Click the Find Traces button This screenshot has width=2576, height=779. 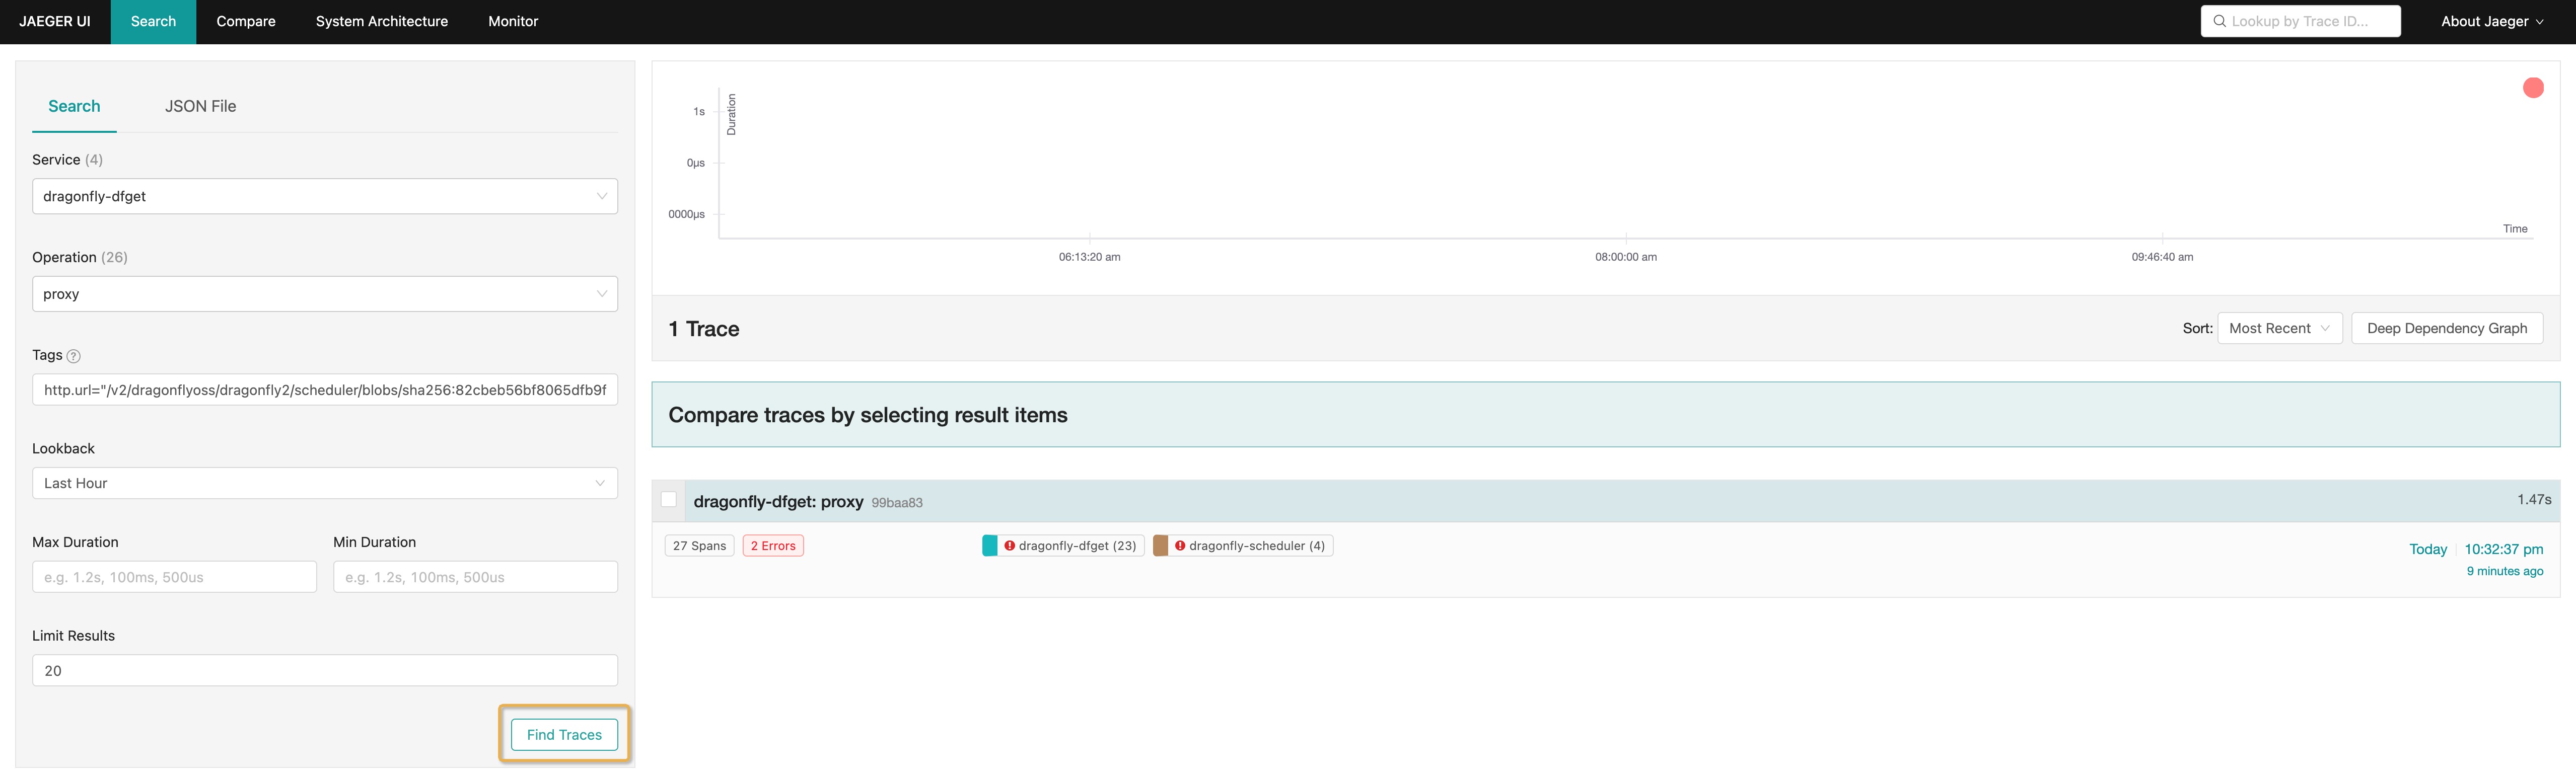pos(564,735)
